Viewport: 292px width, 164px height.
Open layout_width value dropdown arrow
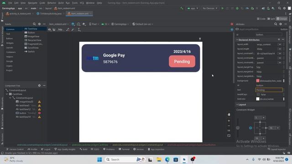tap(280, 45)
